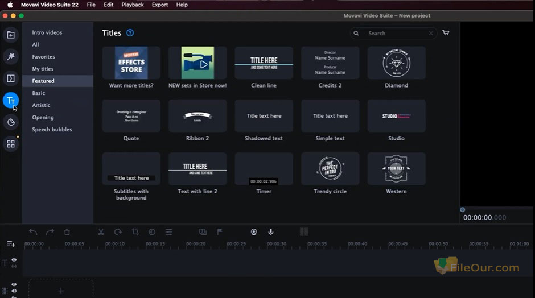Select Subtitles with background title
This screenshot has height=298, width=535.
coord(131,169)
